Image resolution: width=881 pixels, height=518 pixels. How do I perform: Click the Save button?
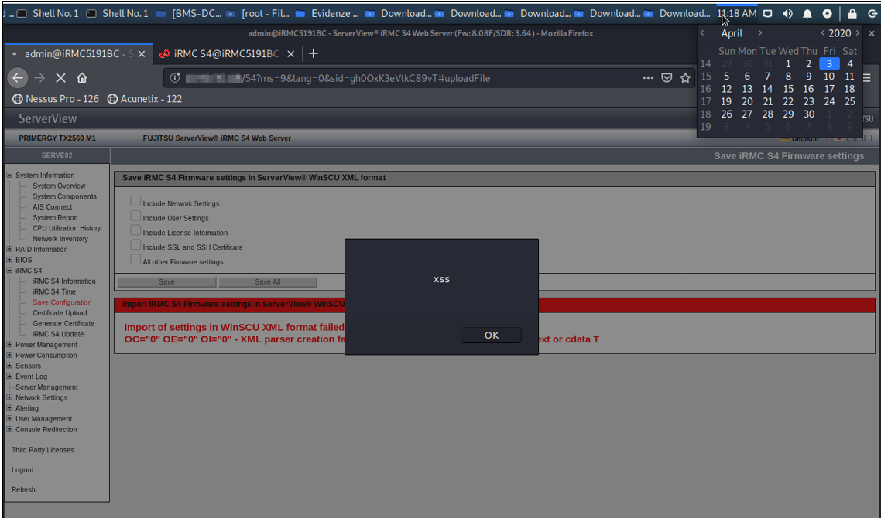point(167,281)
